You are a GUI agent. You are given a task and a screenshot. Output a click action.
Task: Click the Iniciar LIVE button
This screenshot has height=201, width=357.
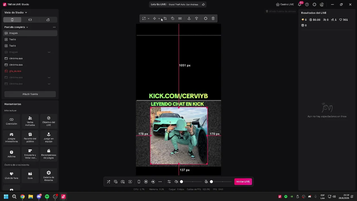click(x=243, y=182)
